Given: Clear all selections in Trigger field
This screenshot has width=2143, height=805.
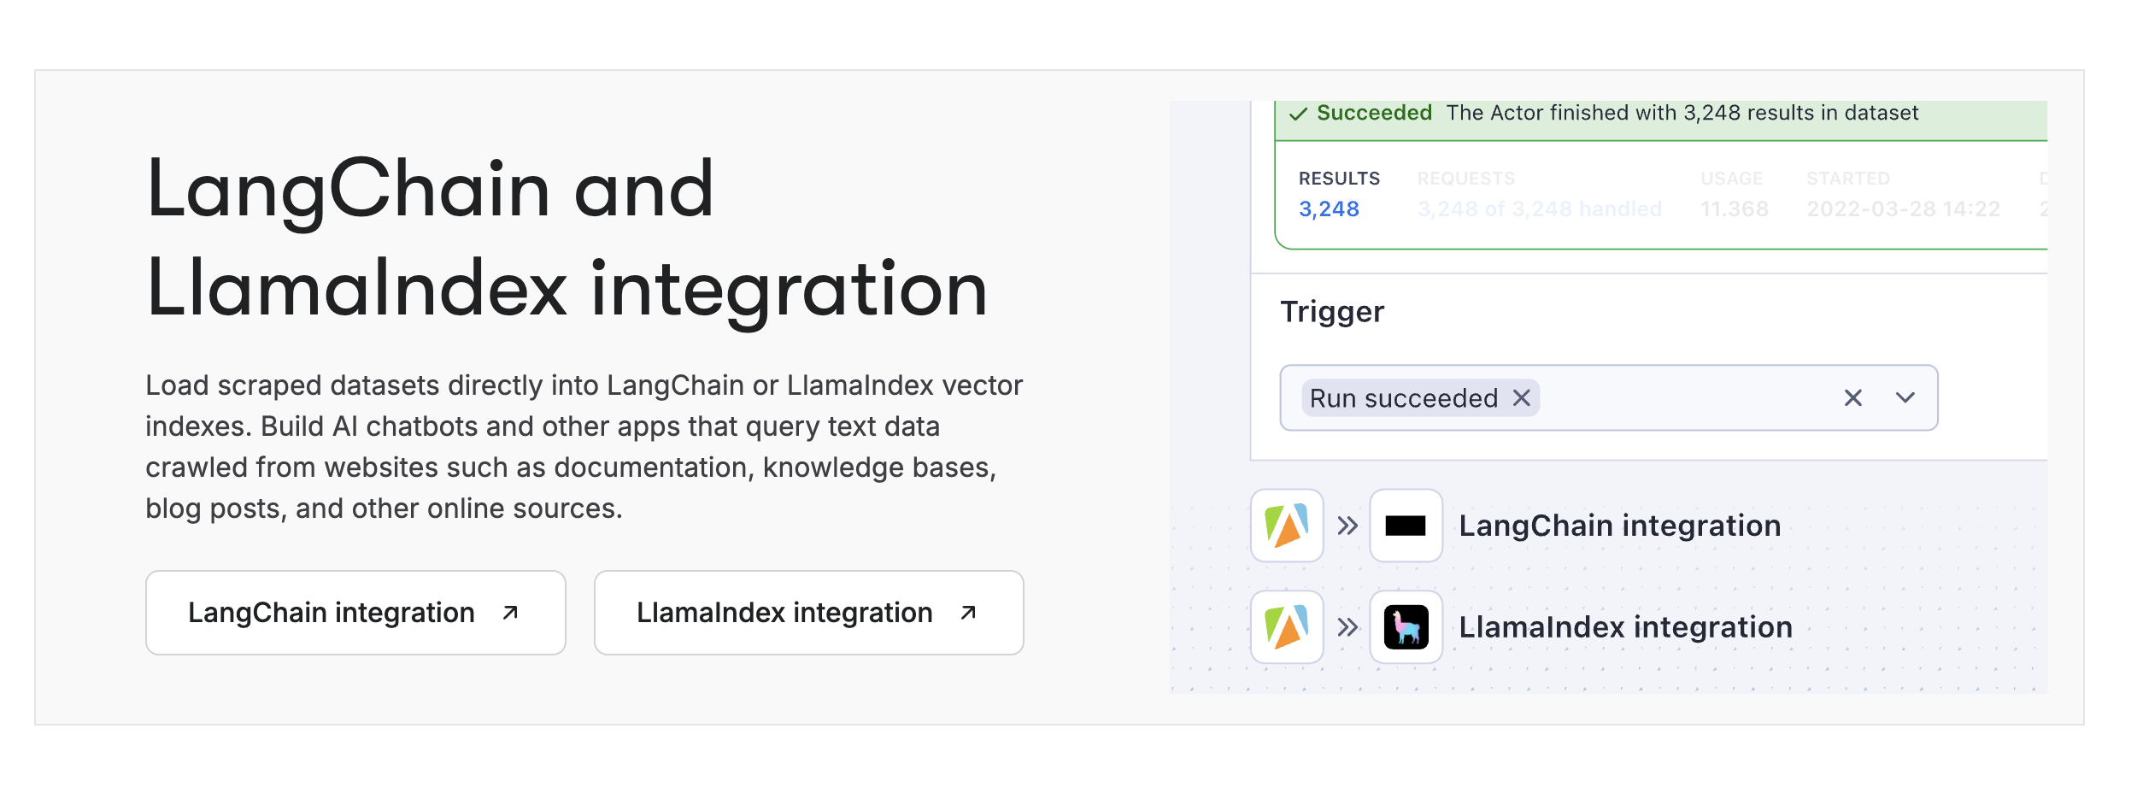Looking at the screenshot, I should pyautogui.click(x=1853, y=397).
